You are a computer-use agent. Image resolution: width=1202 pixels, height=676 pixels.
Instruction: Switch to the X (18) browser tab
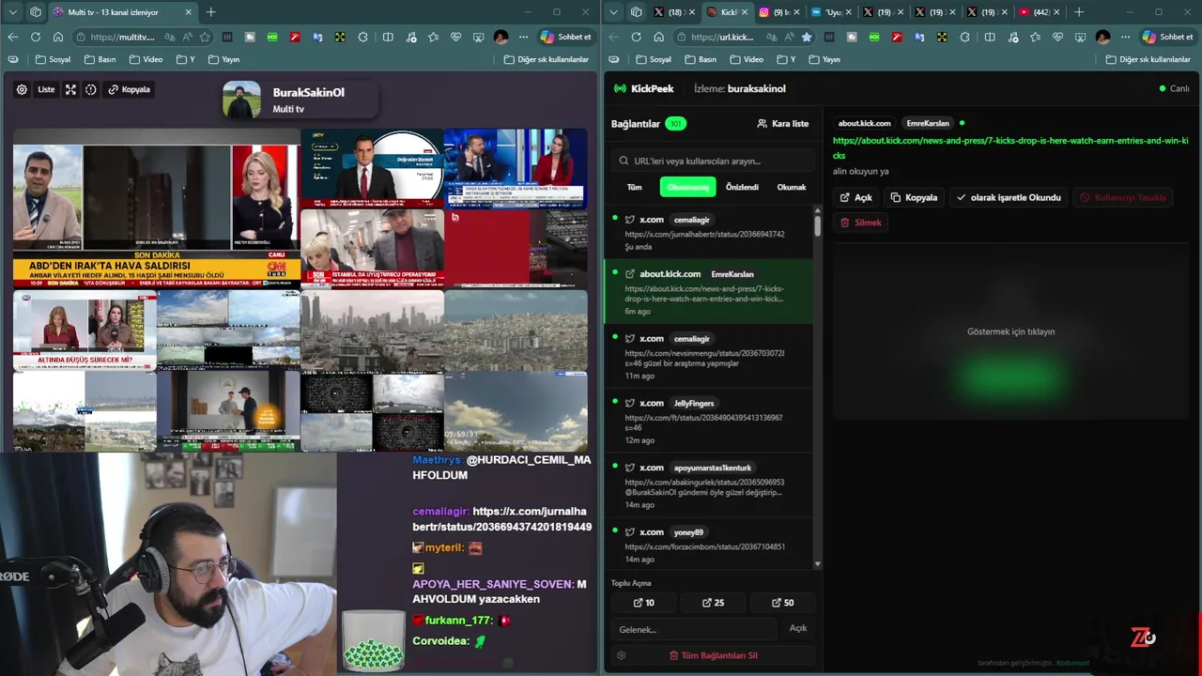click(673, 12)
